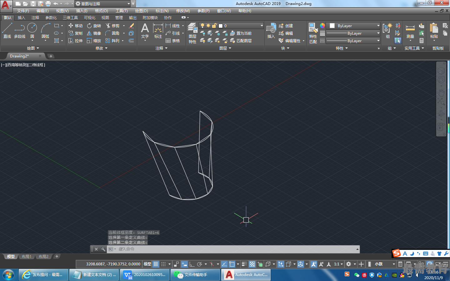
Task: Switch to the 三维工具 ribbon tab
Action: 70,18
